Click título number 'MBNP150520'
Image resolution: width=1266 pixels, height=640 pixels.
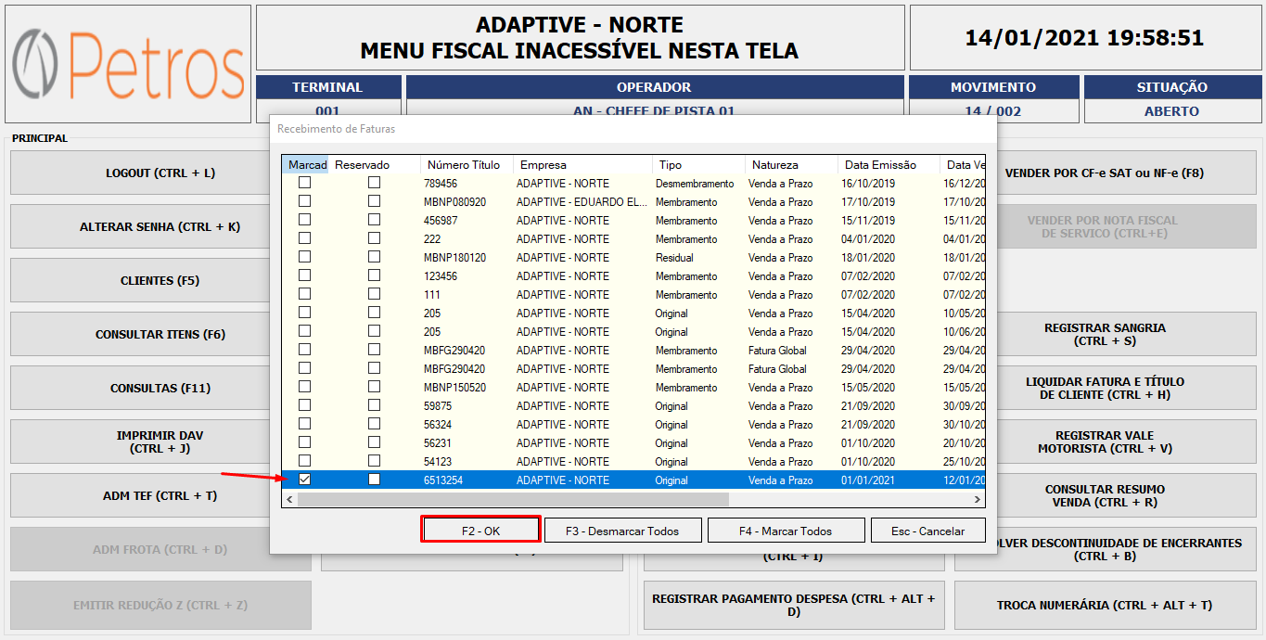(454, 387)
